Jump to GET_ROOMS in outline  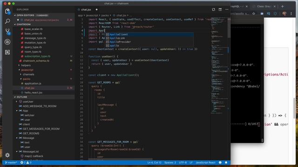[31, 133]
